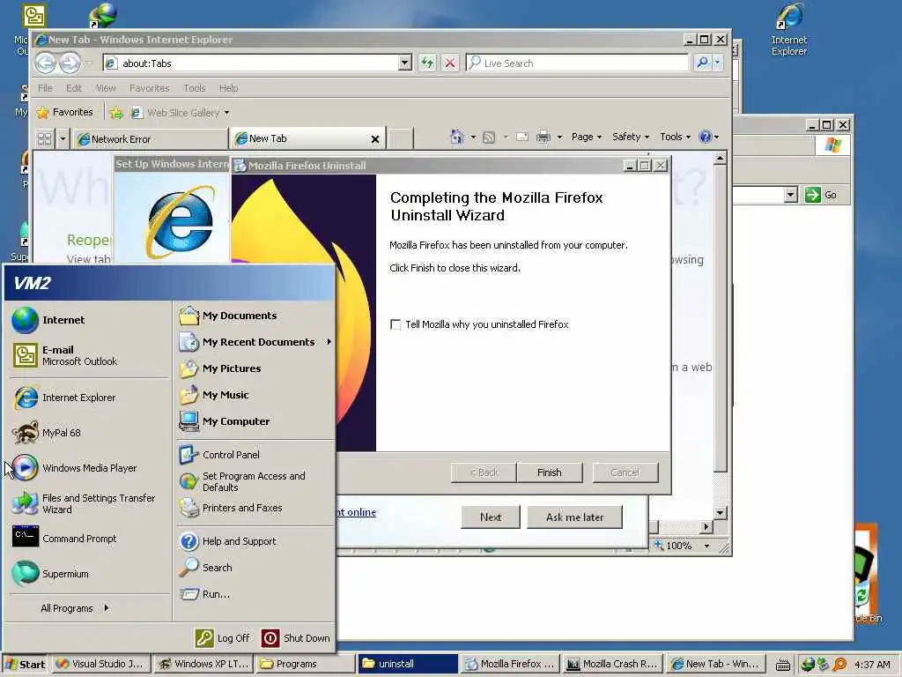Open IE address bar dropdown
The width and height of the screenshot is (902, 677).
405,63
